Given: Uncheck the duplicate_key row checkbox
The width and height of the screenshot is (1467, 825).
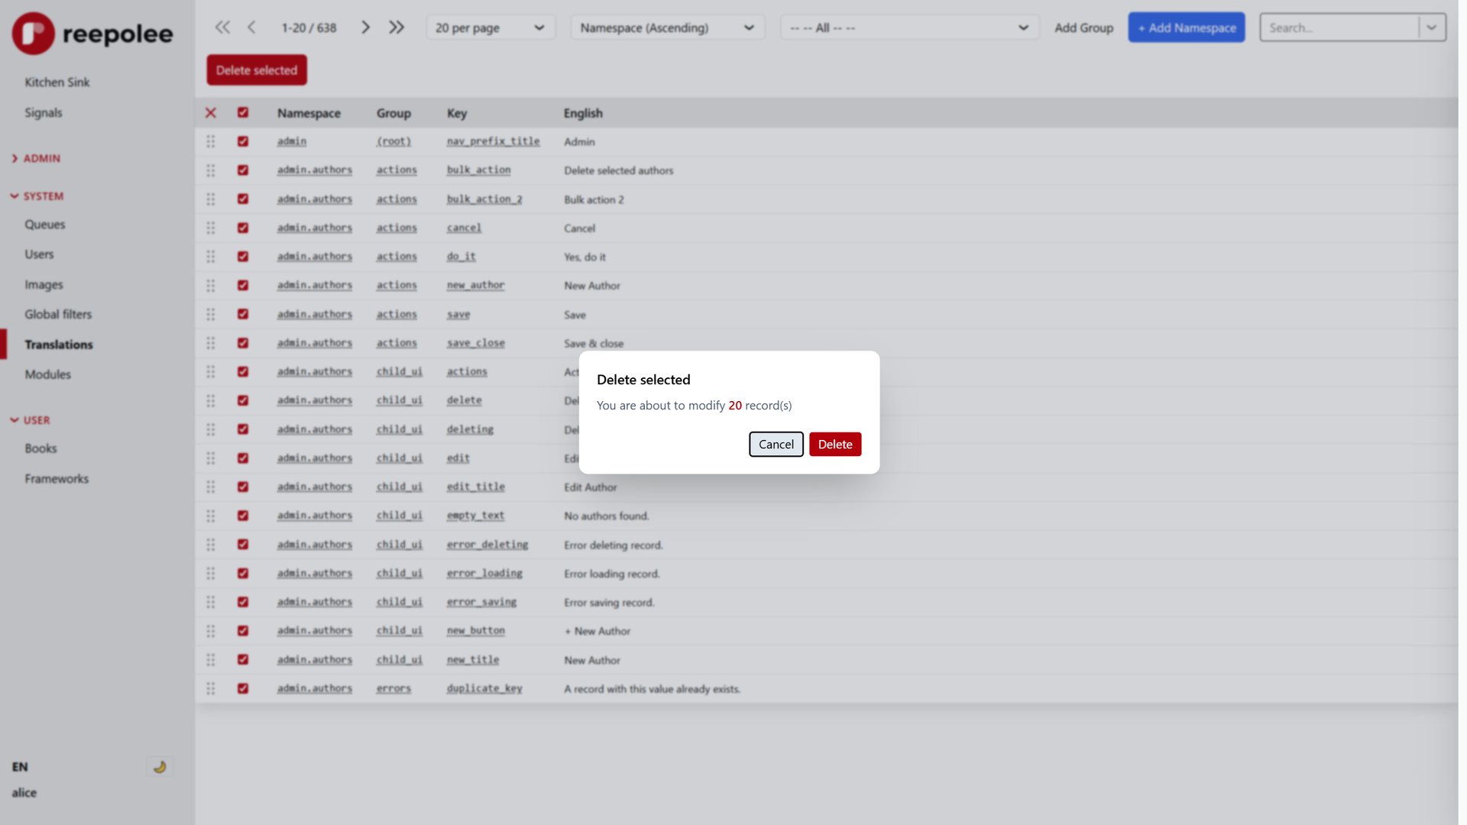Looking at the screenshot, I should tap(243, 688).
